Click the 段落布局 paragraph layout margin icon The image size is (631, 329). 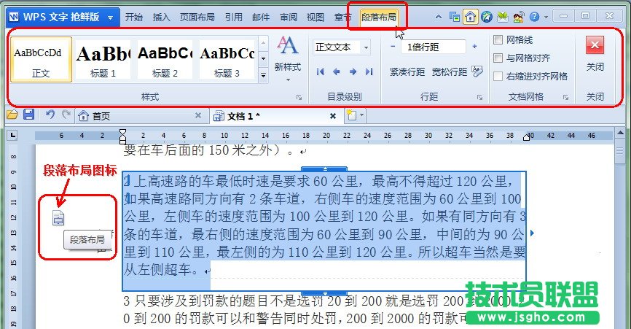[x=58, y=218]
